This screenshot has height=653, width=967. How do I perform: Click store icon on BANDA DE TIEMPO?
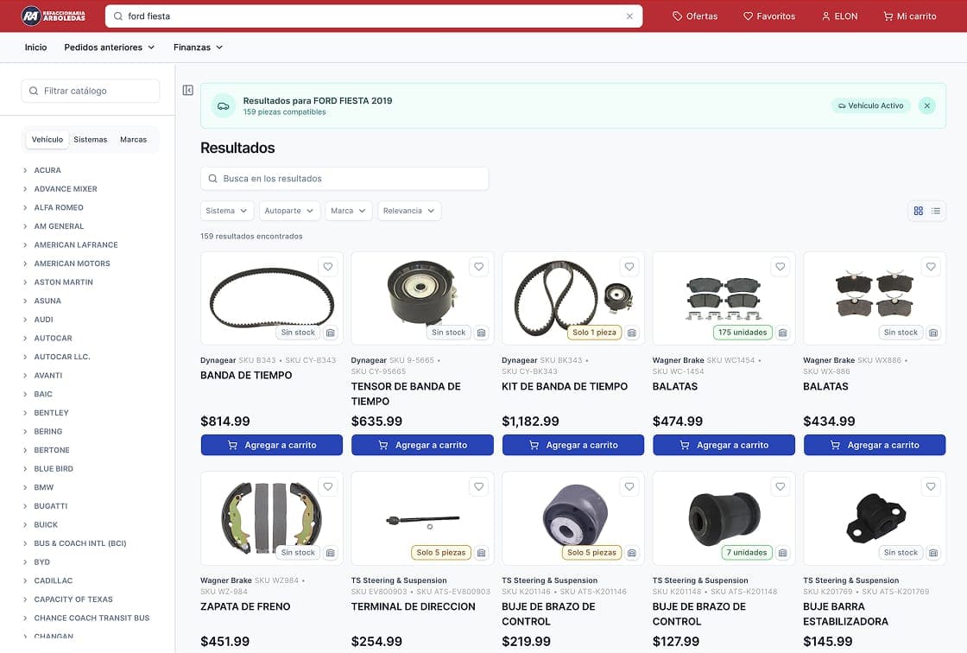[x=331, y=333]
